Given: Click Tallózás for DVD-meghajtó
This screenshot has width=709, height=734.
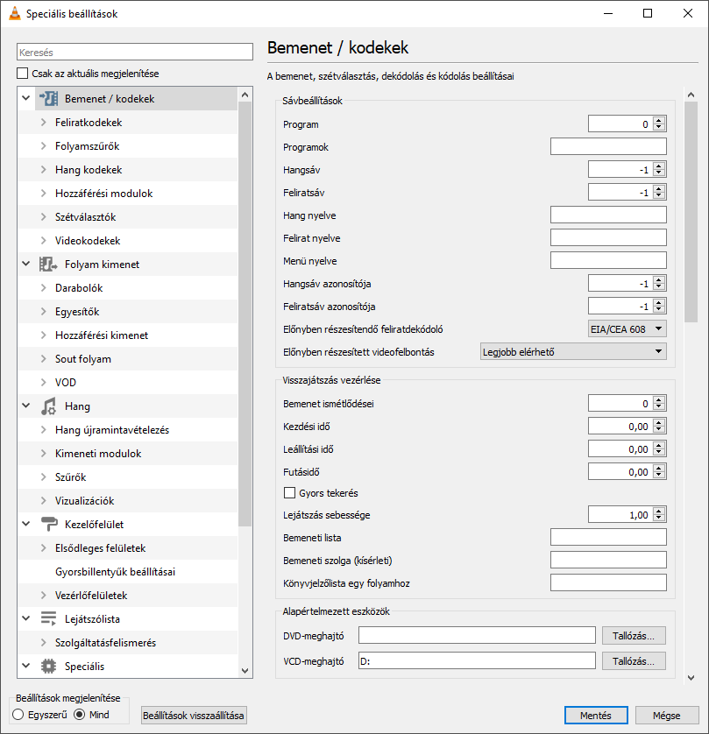Looking at the screenshot, I should click(x=634, y=636).
